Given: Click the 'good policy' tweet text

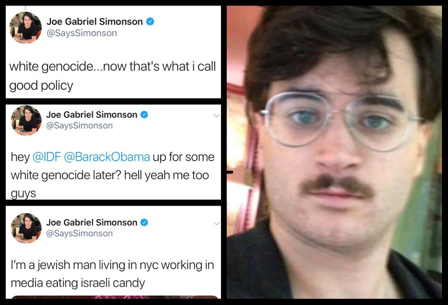Looking at the screenshot, I should 41,85.
